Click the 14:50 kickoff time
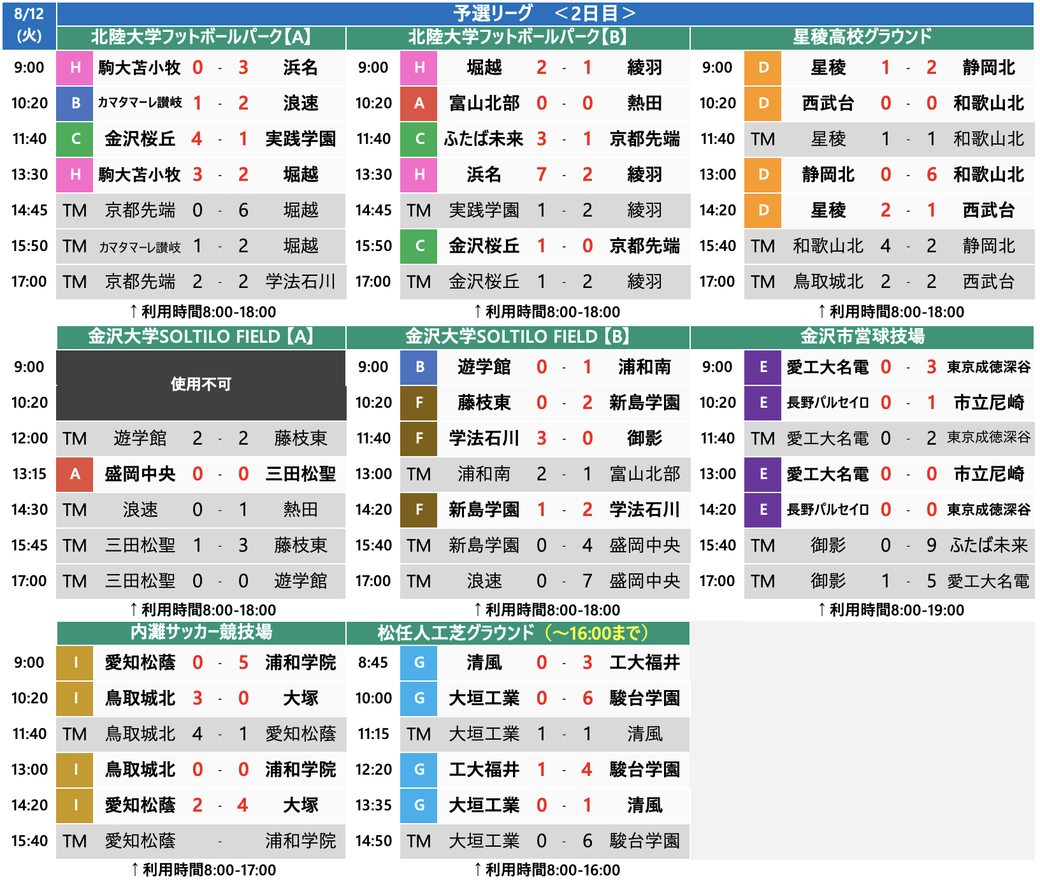Screen dimensions: 1040x883 373,841
